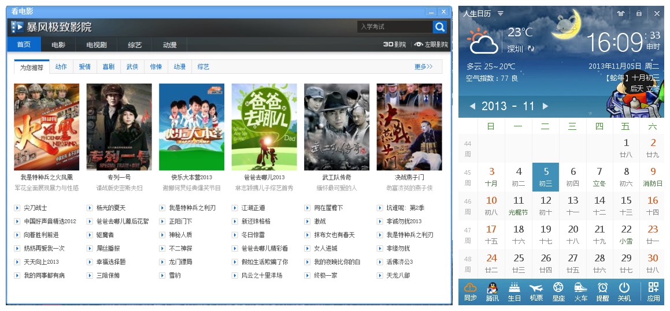Click the blue search magnifier button
The width and height of the screenshot is (670, 311).
pyautogui.click(x=440, y=27)
